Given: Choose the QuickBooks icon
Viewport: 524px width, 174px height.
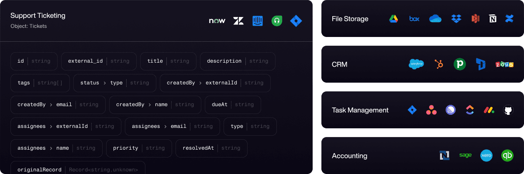Looking at the screenshot, I should pyautogui.click(x=507, y=156).
